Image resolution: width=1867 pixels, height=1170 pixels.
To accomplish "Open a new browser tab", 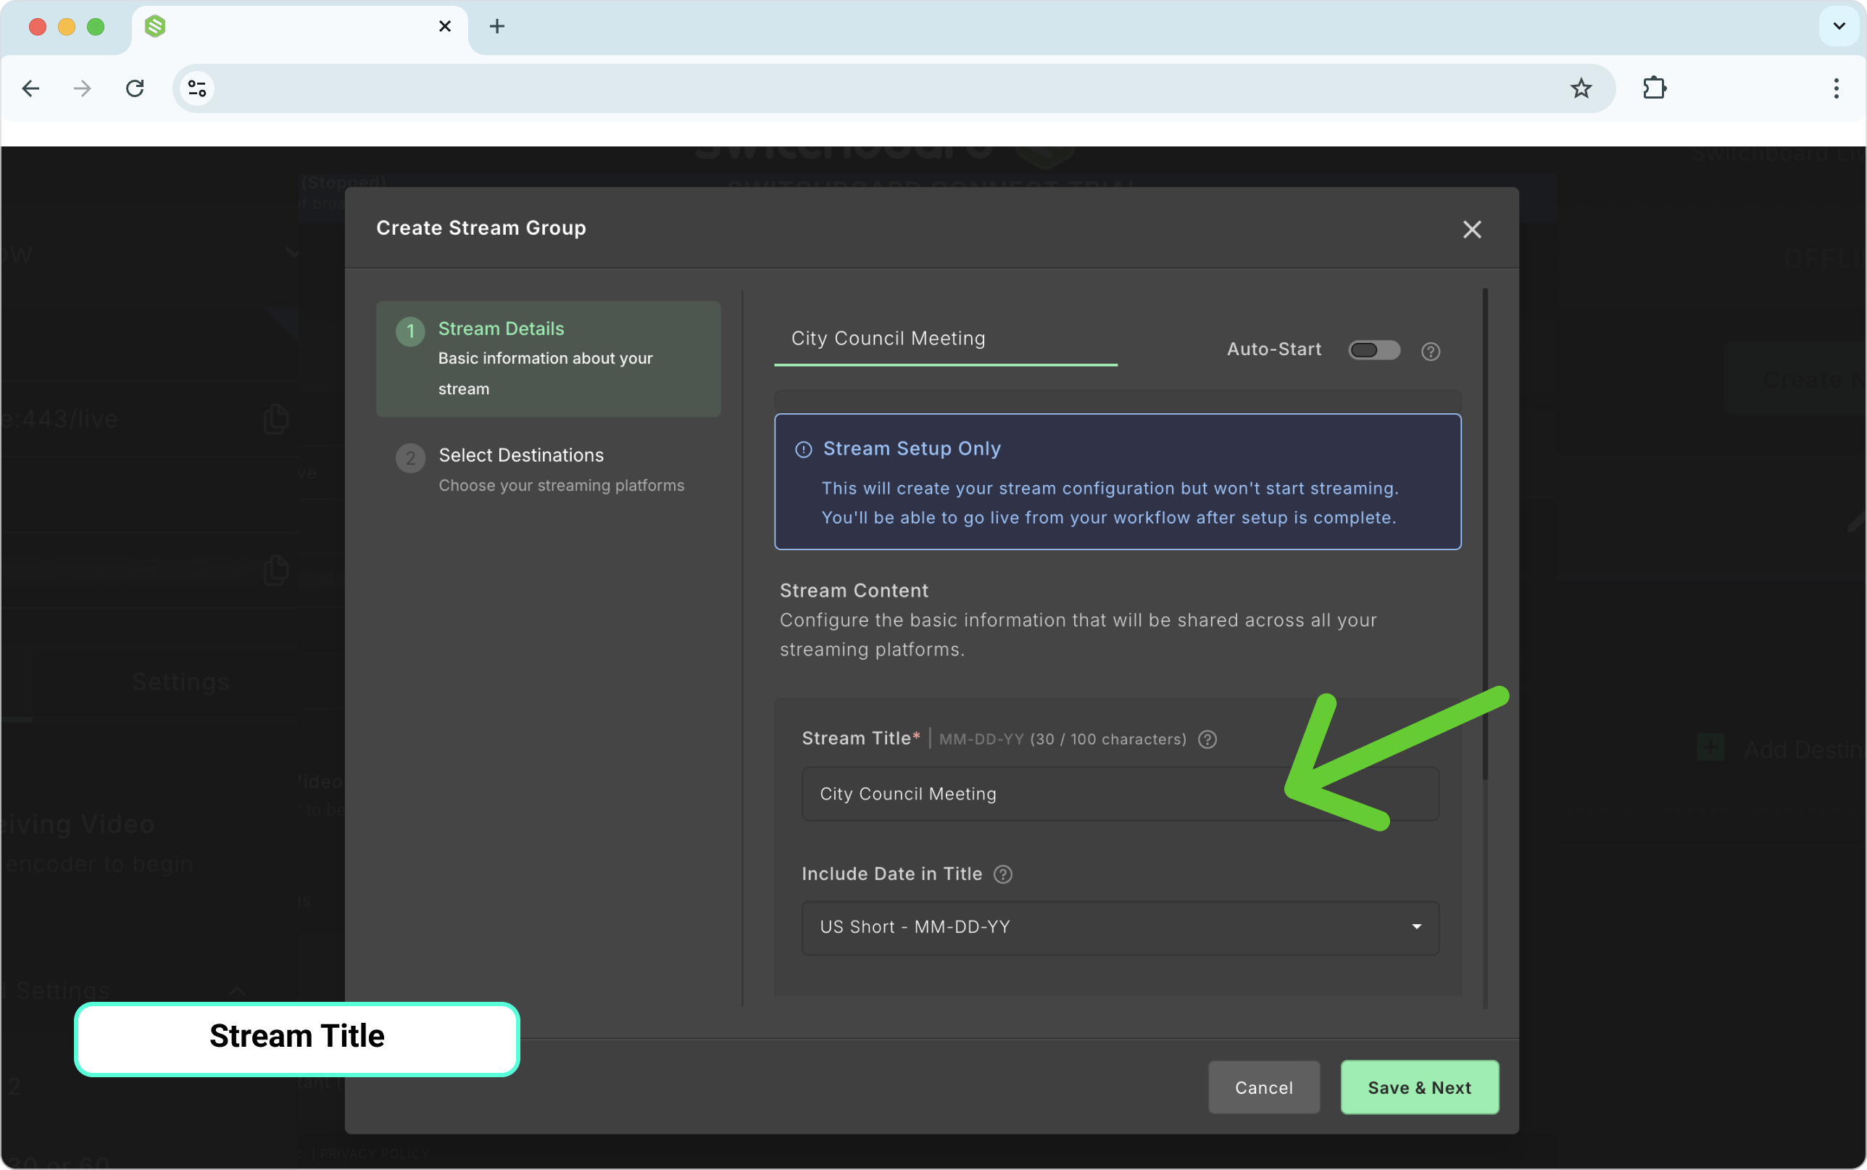I will point(496,26).
